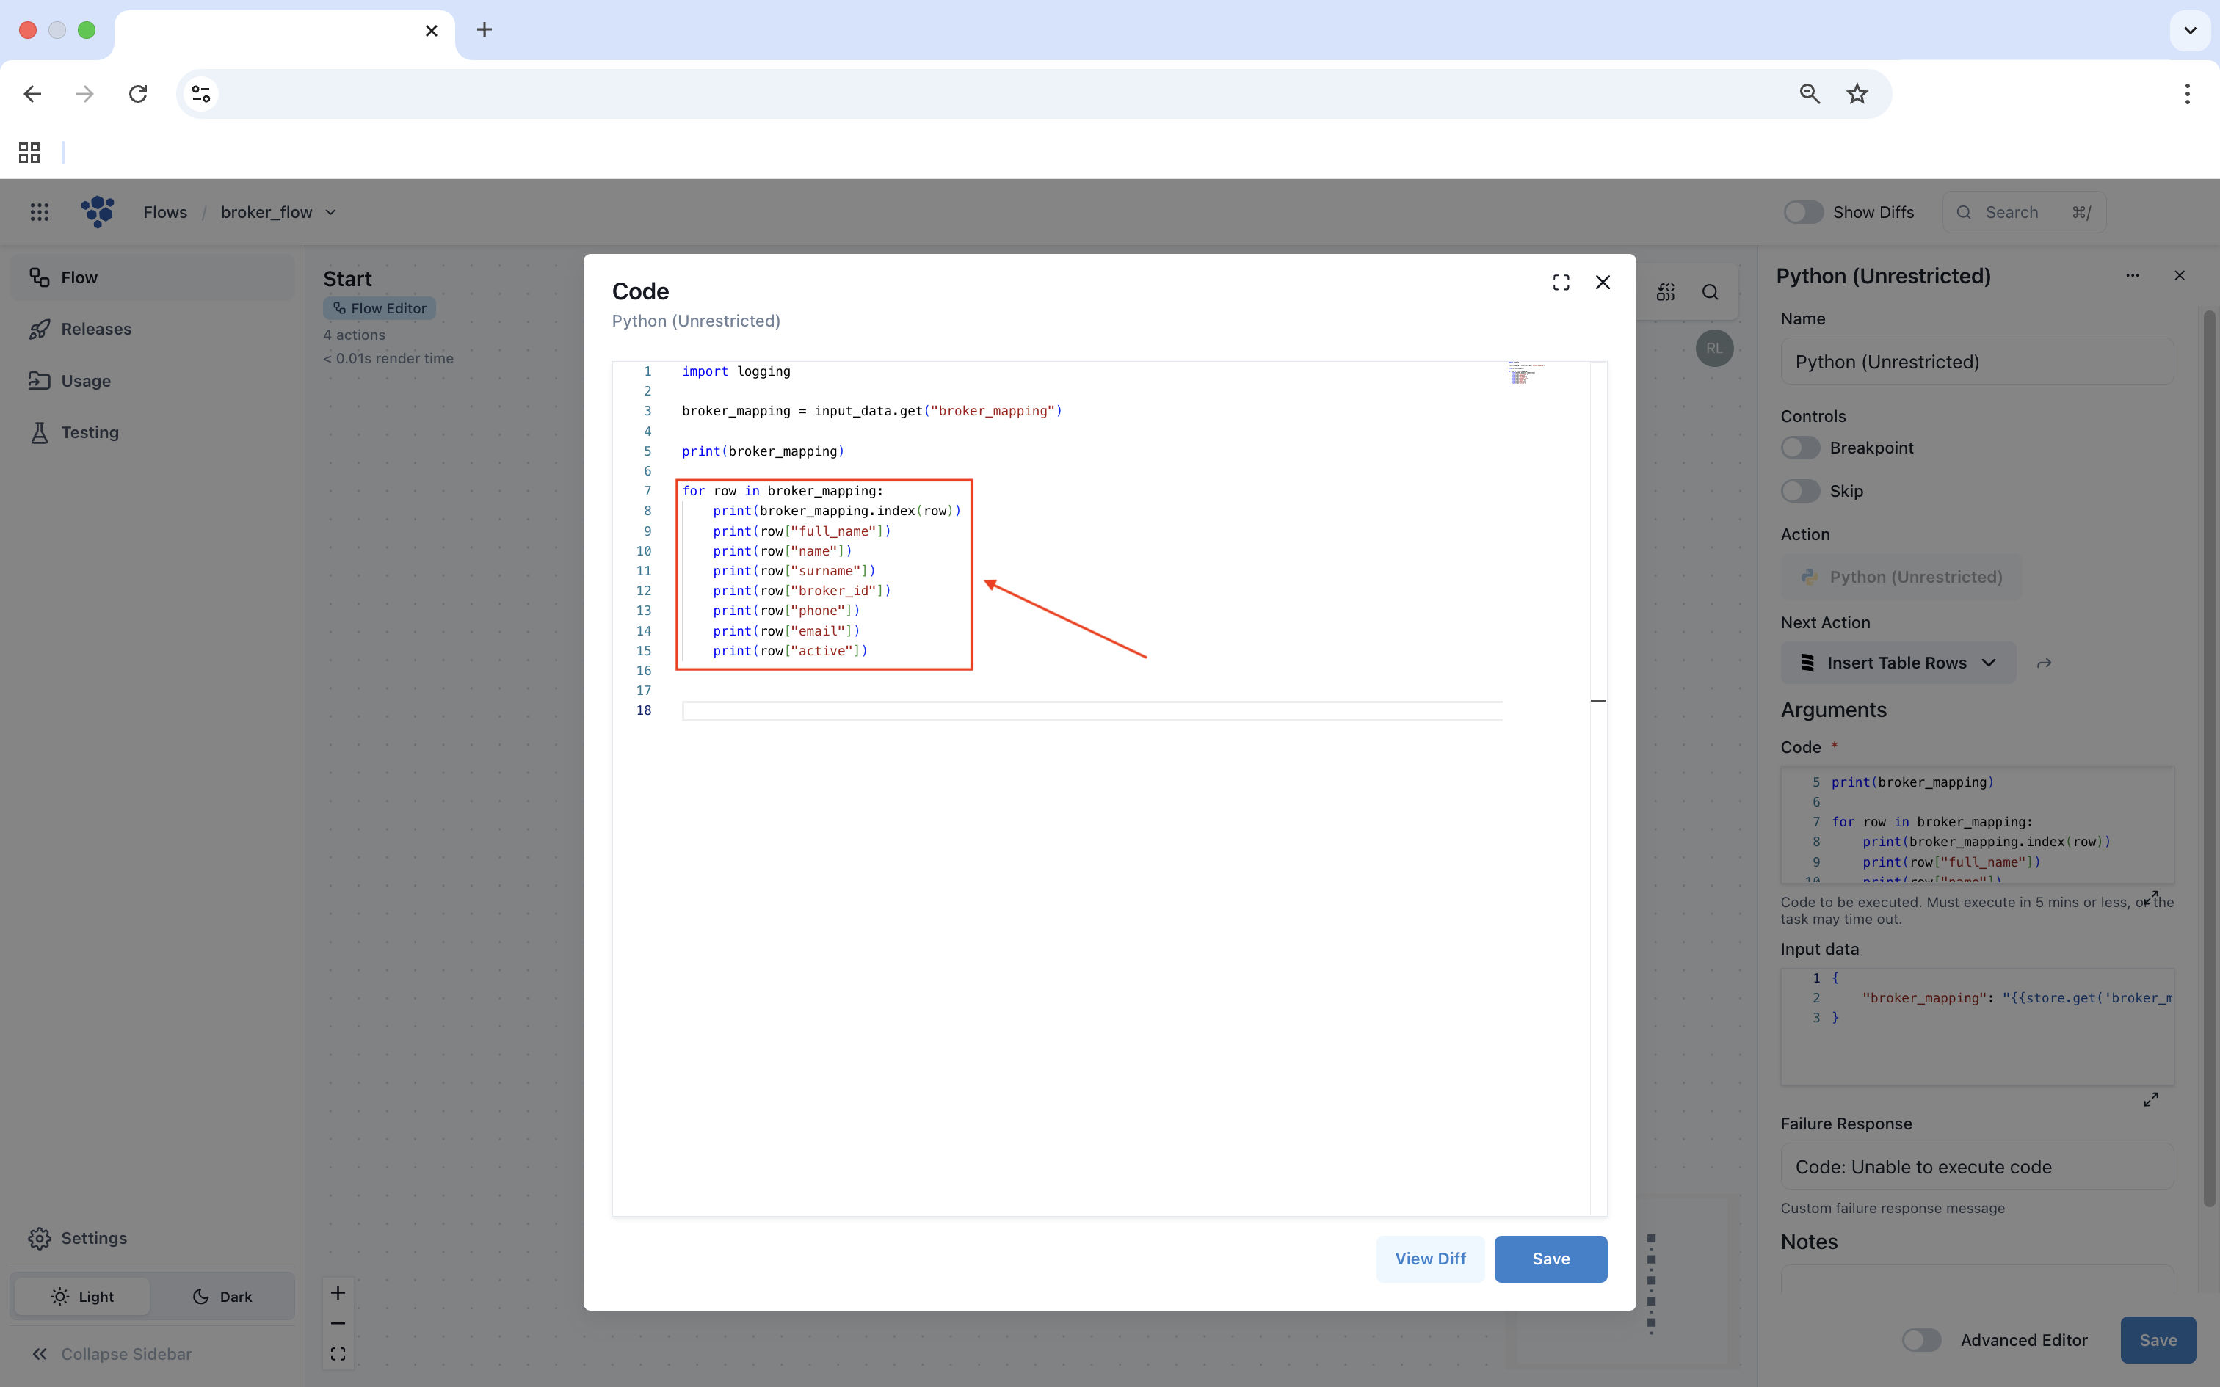Jump to next action arrow icon

[x=2044, y=662]
